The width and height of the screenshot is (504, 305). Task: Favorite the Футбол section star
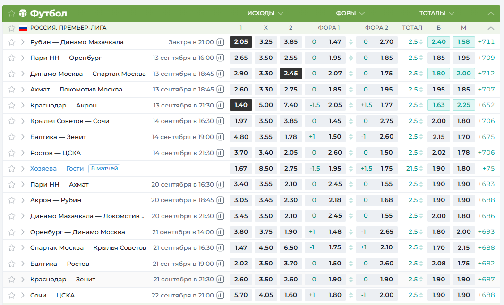[11, 14]
